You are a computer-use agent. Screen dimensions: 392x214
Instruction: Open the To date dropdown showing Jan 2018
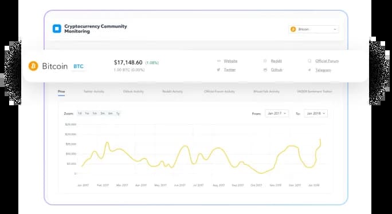click(316, 113)
